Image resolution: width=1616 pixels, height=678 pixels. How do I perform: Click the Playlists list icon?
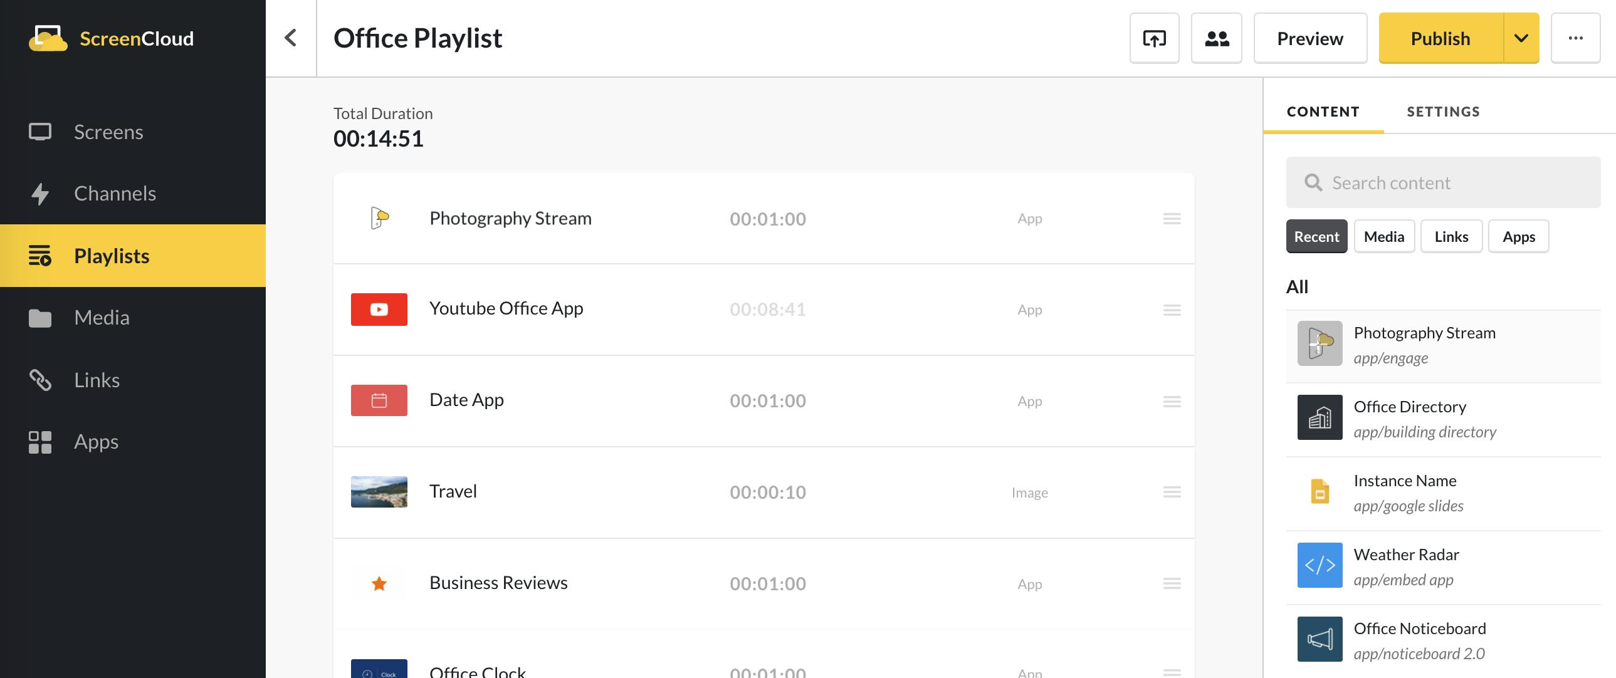(x=40, y=256)
